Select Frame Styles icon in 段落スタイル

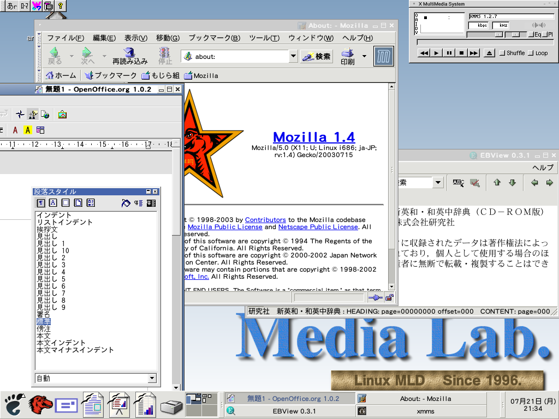point(66,203)
